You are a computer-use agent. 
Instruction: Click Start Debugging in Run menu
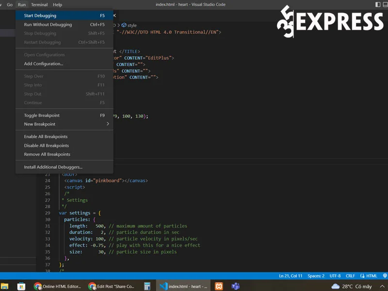pyautogui.click(x=65, y=16)
